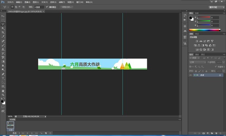Open the History panel icon
Screen dimensions: 226x136
[x=185, y=15]
